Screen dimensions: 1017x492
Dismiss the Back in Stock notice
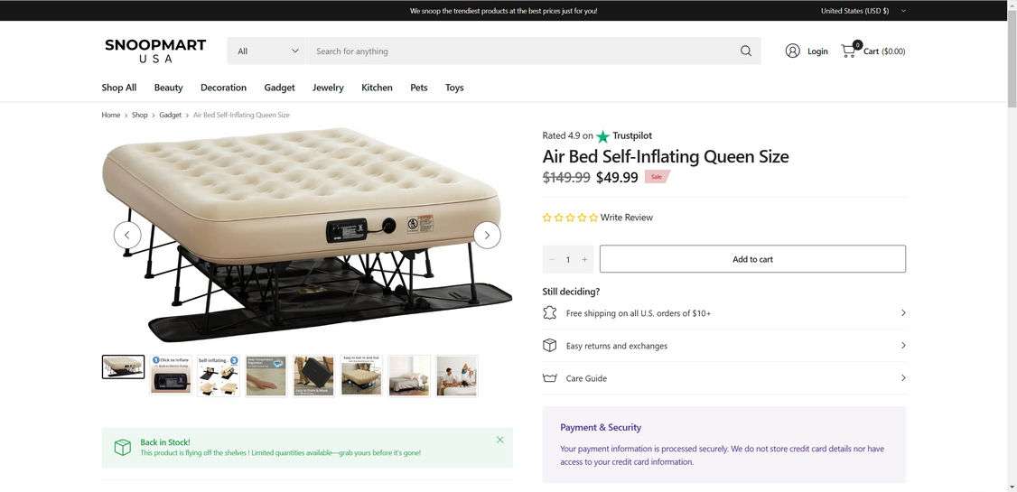pyautogui.click(x=499, y=440)
